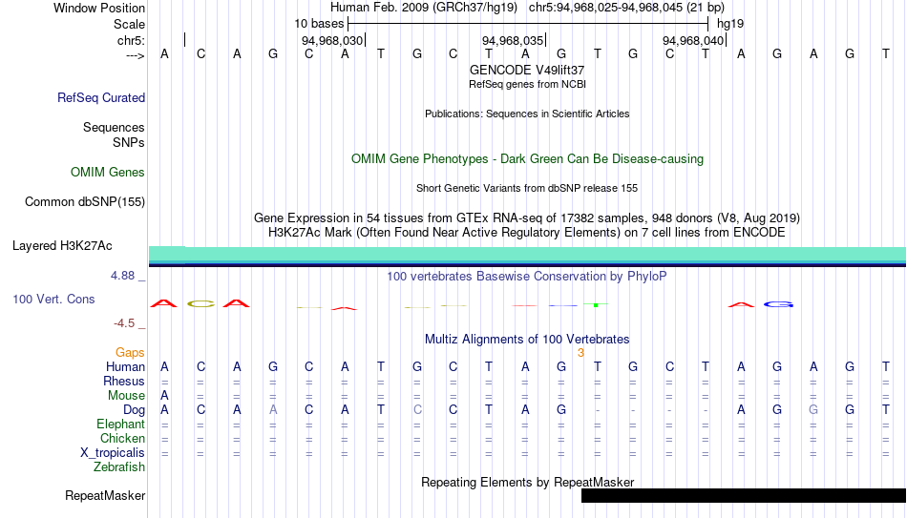Click 100 vertebrates Basewise Conservation by PhyloP title
Viewport: 907px width, 518px height.
coord(527,277)
